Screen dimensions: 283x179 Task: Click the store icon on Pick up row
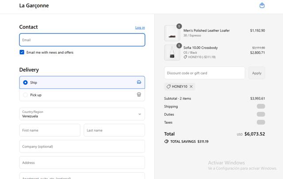139,94
